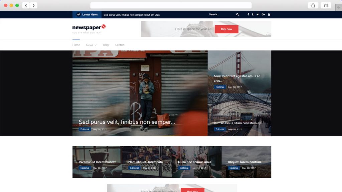Click the Buy now button in header ad
Viewport: 342px width, 192px height.
coord(226,29)
